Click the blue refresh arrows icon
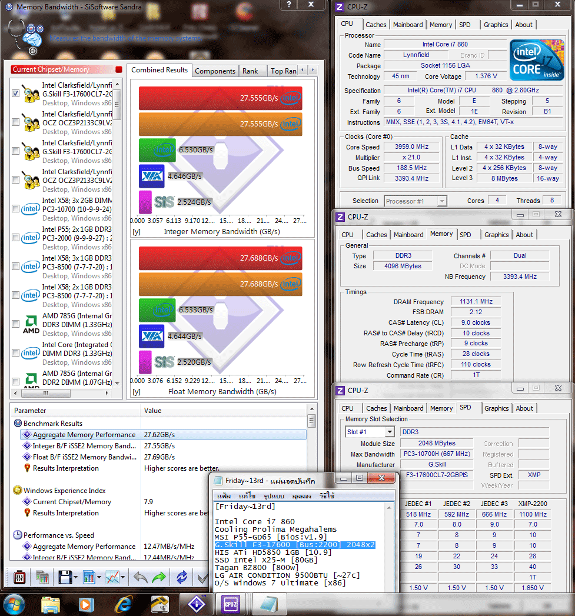Image resolution: width=575 pixels, height=616 pixels. pyautogui.click(x=182, y=577)
